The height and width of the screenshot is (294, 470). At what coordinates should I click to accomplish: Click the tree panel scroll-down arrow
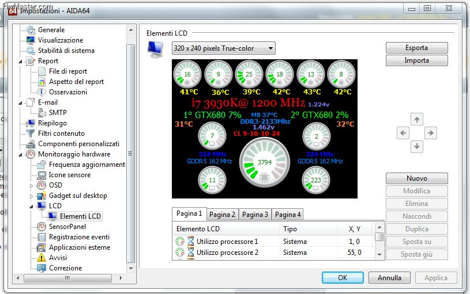131,268
